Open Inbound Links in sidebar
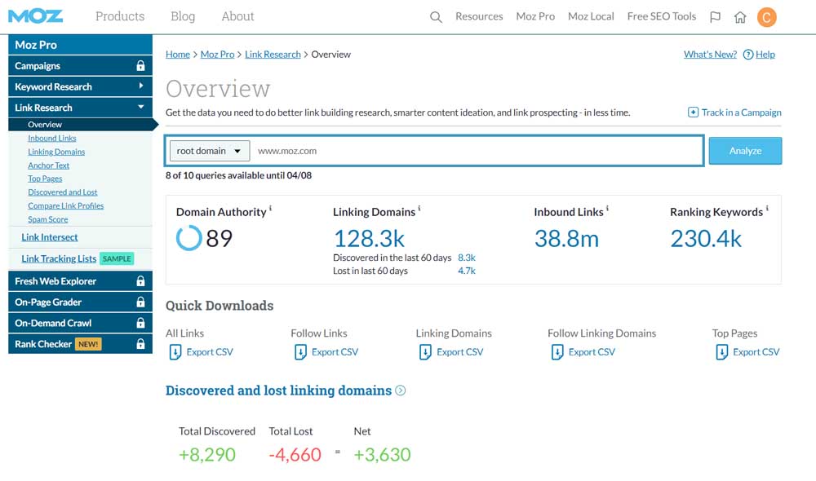816x481 pixels. 52,138
